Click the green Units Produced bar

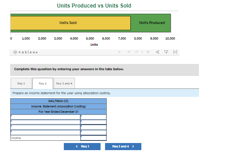[151, 23]
